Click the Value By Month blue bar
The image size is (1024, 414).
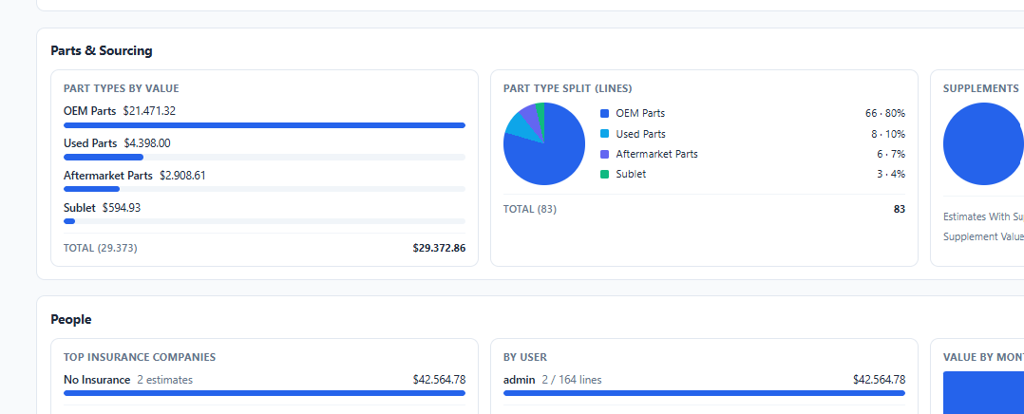(x=983, y=392)
